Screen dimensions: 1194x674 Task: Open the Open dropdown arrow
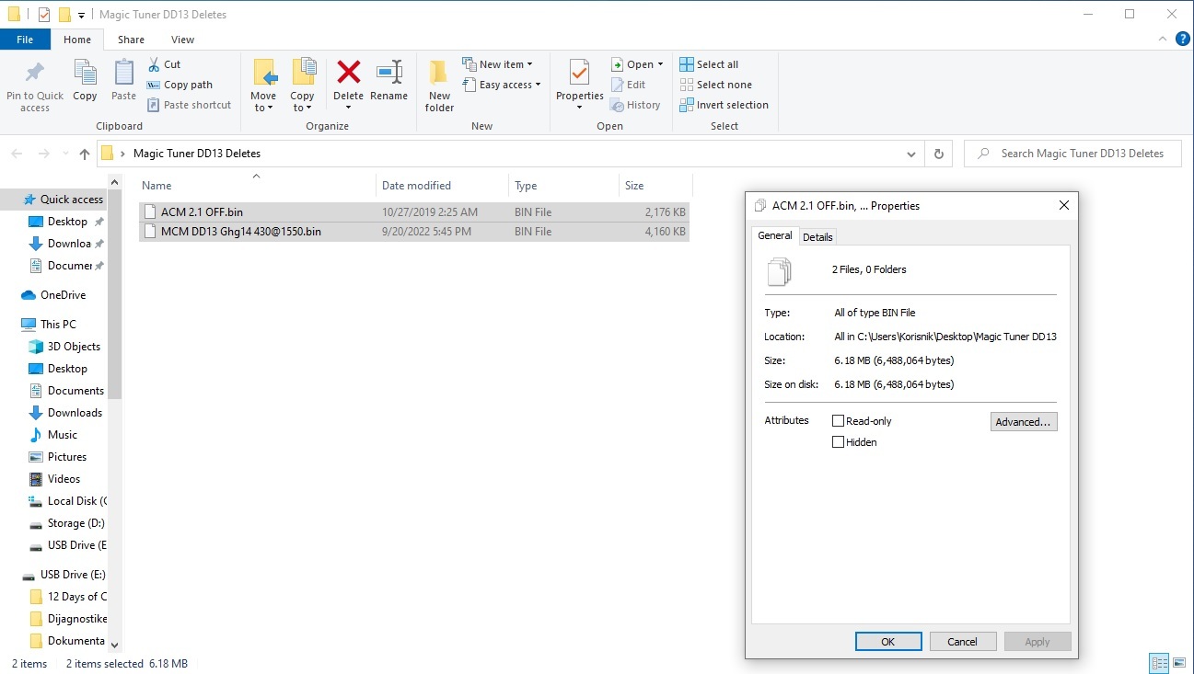click(x=660, y=64)
